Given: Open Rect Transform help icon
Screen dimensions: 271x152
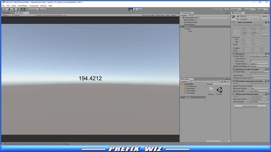Looking at the screenshot, I should point(266,22).
